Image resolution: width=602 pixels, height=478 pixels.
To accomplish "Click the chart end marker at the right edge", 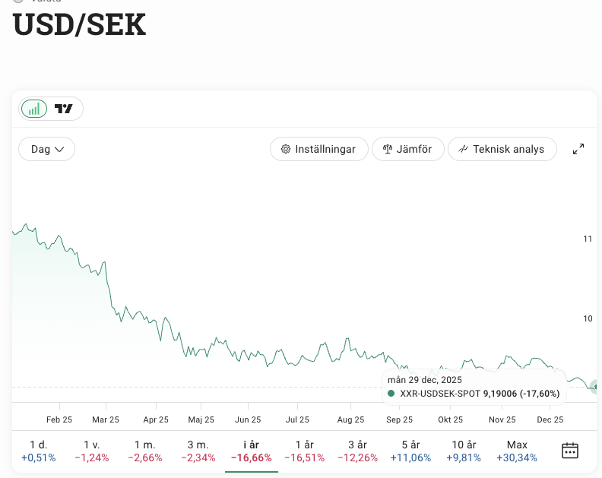I will (596, 387).
